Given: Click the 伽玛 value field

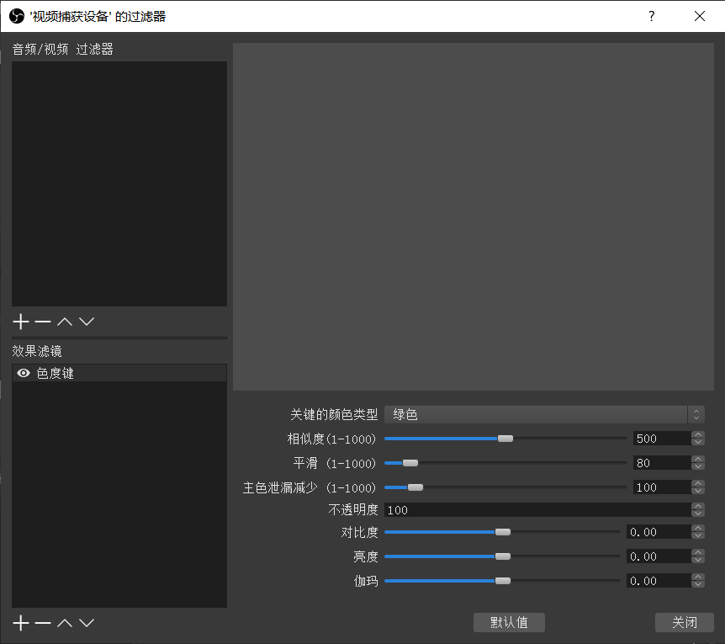Looking at the screenshot, I should 659,581.
